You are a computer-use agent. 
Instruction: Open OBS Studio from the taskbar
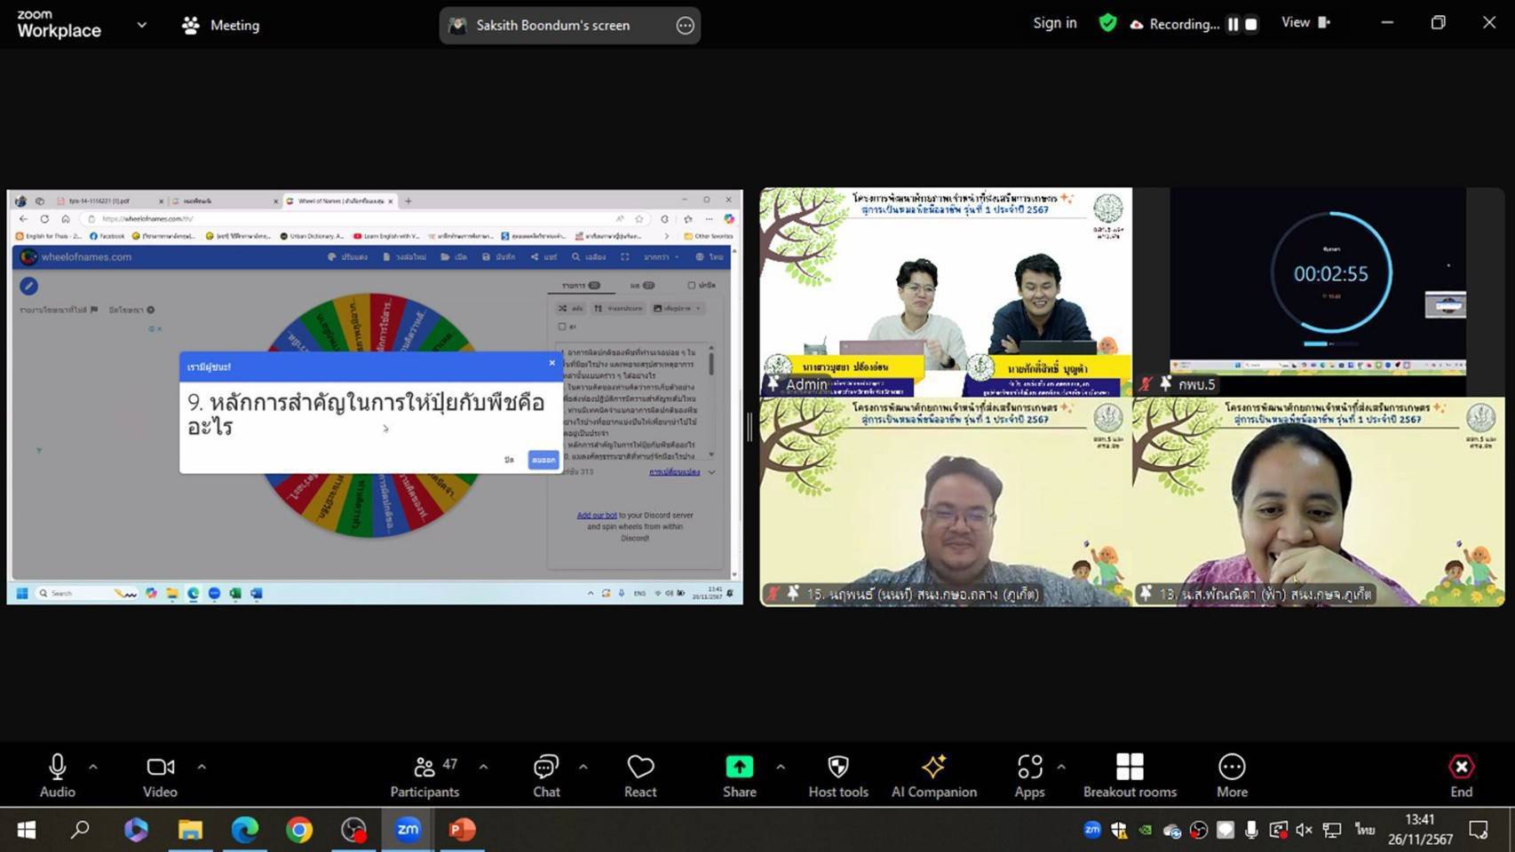[353, 830]
